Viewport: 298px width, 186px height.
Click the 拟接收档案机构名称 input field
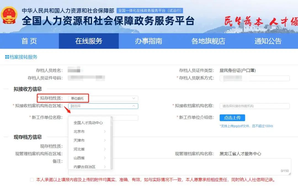(x=254, y=106)
